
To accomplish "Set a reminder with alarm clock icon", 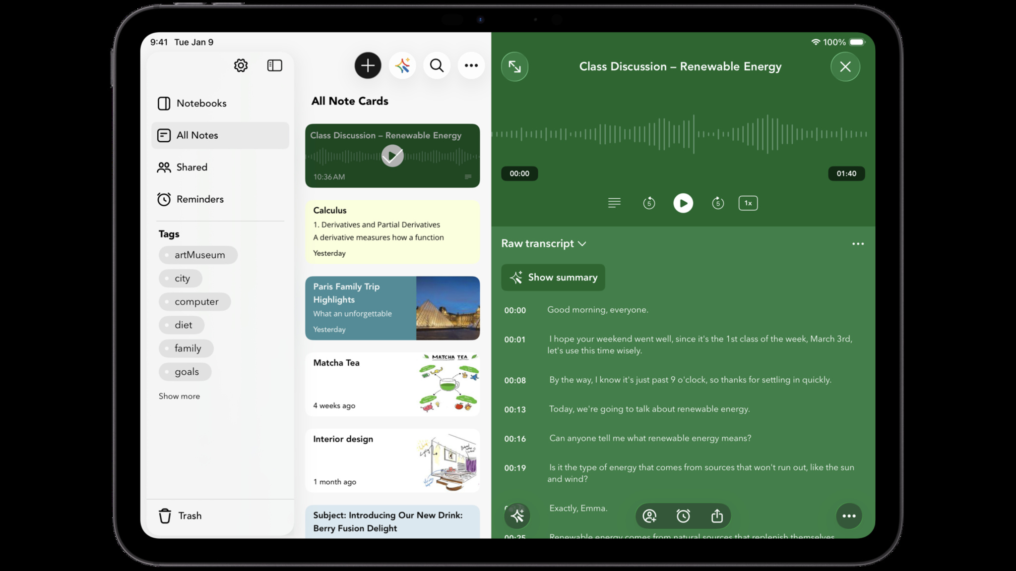I will 683,516.
